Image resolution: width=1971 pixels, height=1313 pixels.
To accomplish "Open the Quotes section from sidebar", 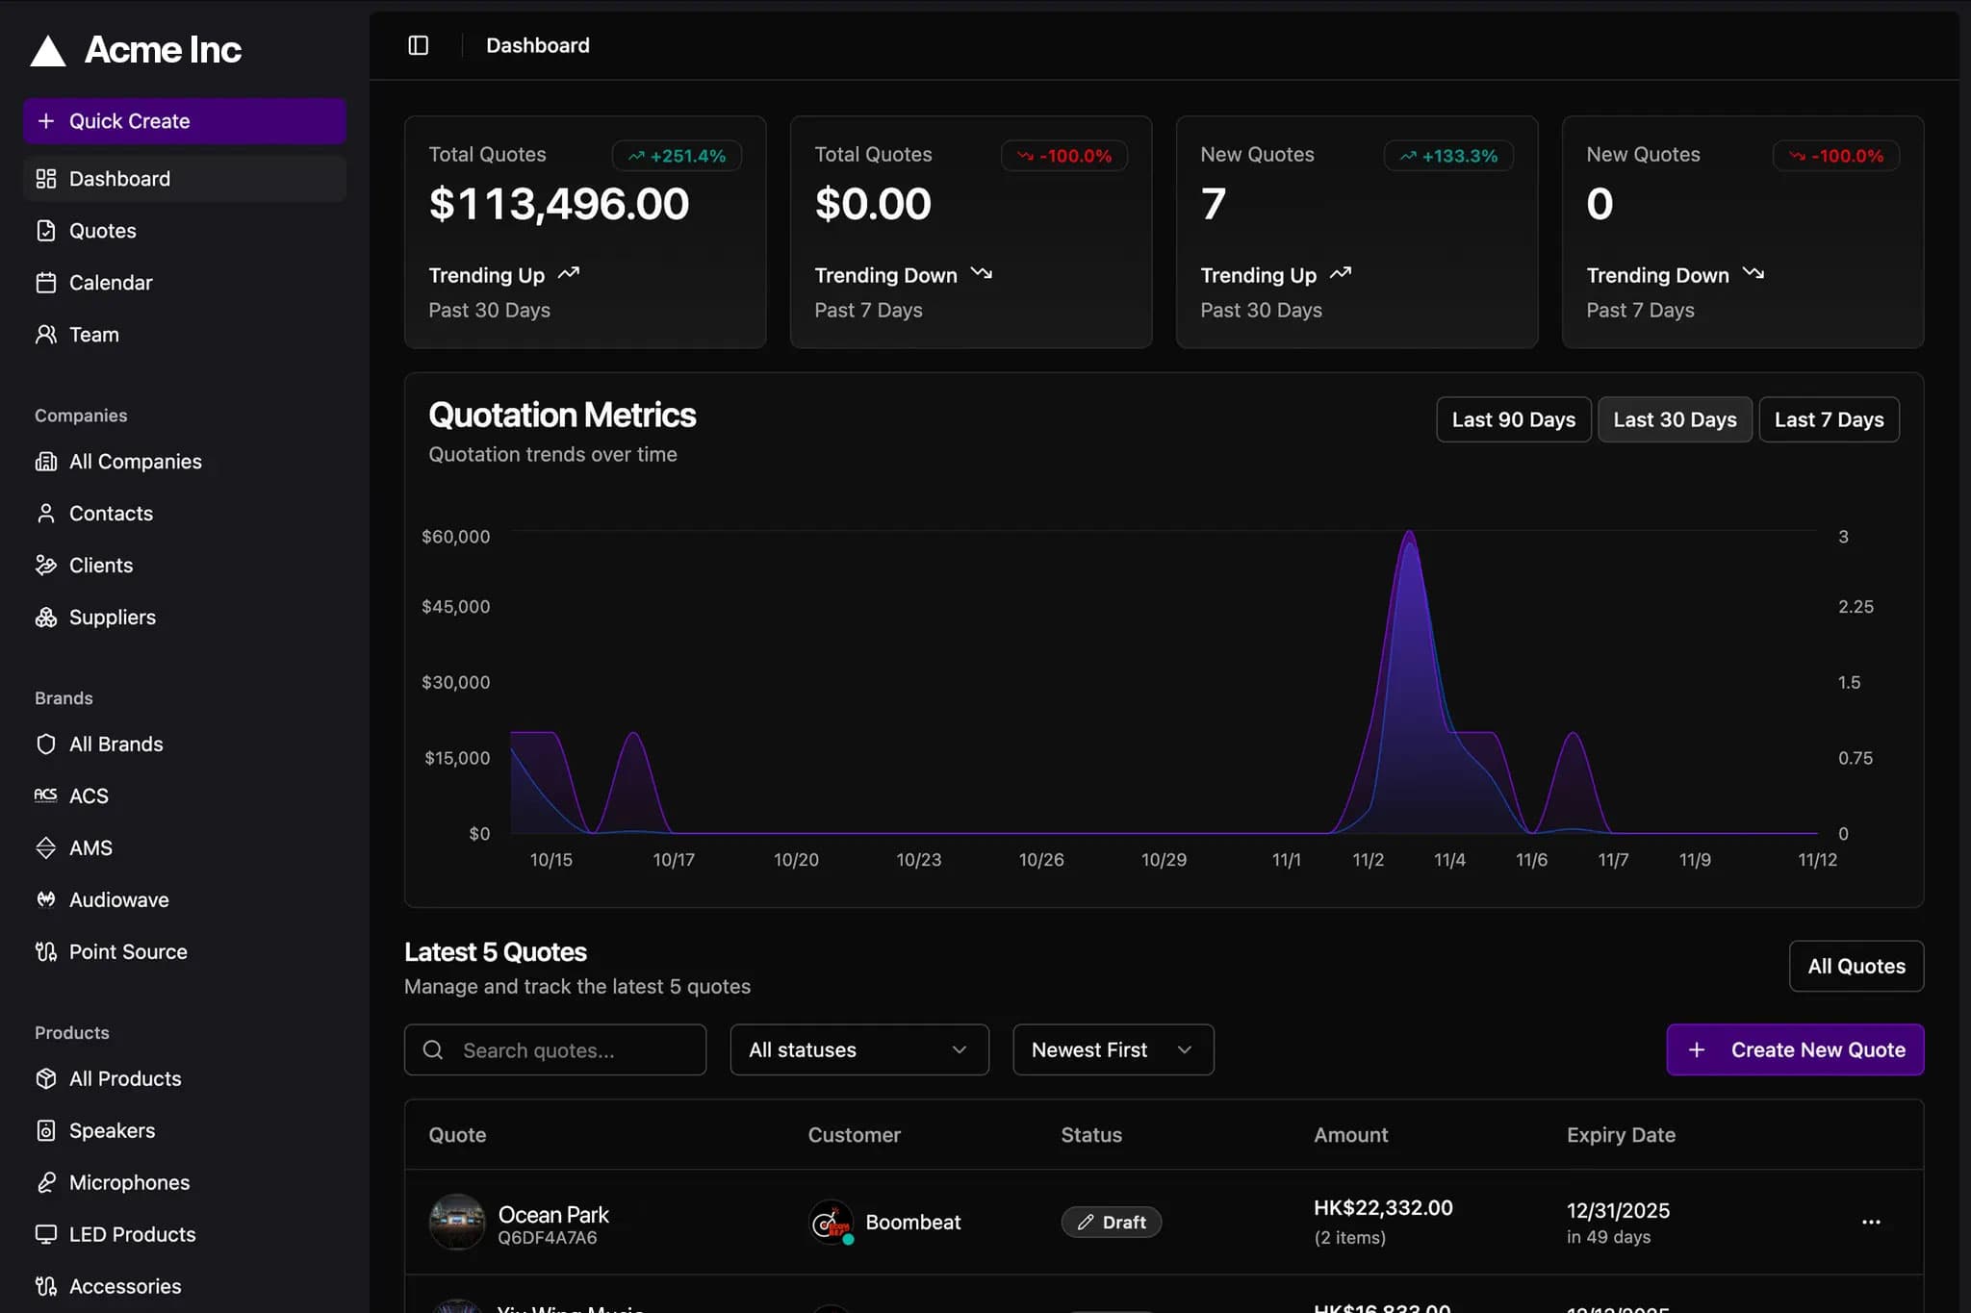I will pos(101,230).
